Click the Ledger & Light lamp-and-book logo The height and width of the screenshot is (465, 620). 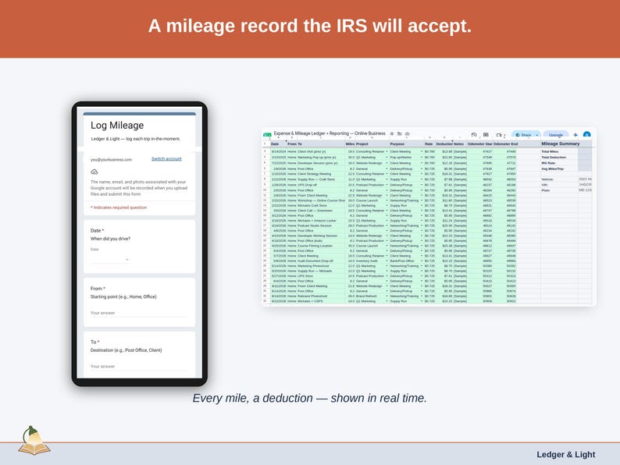[x=34, y=441]
